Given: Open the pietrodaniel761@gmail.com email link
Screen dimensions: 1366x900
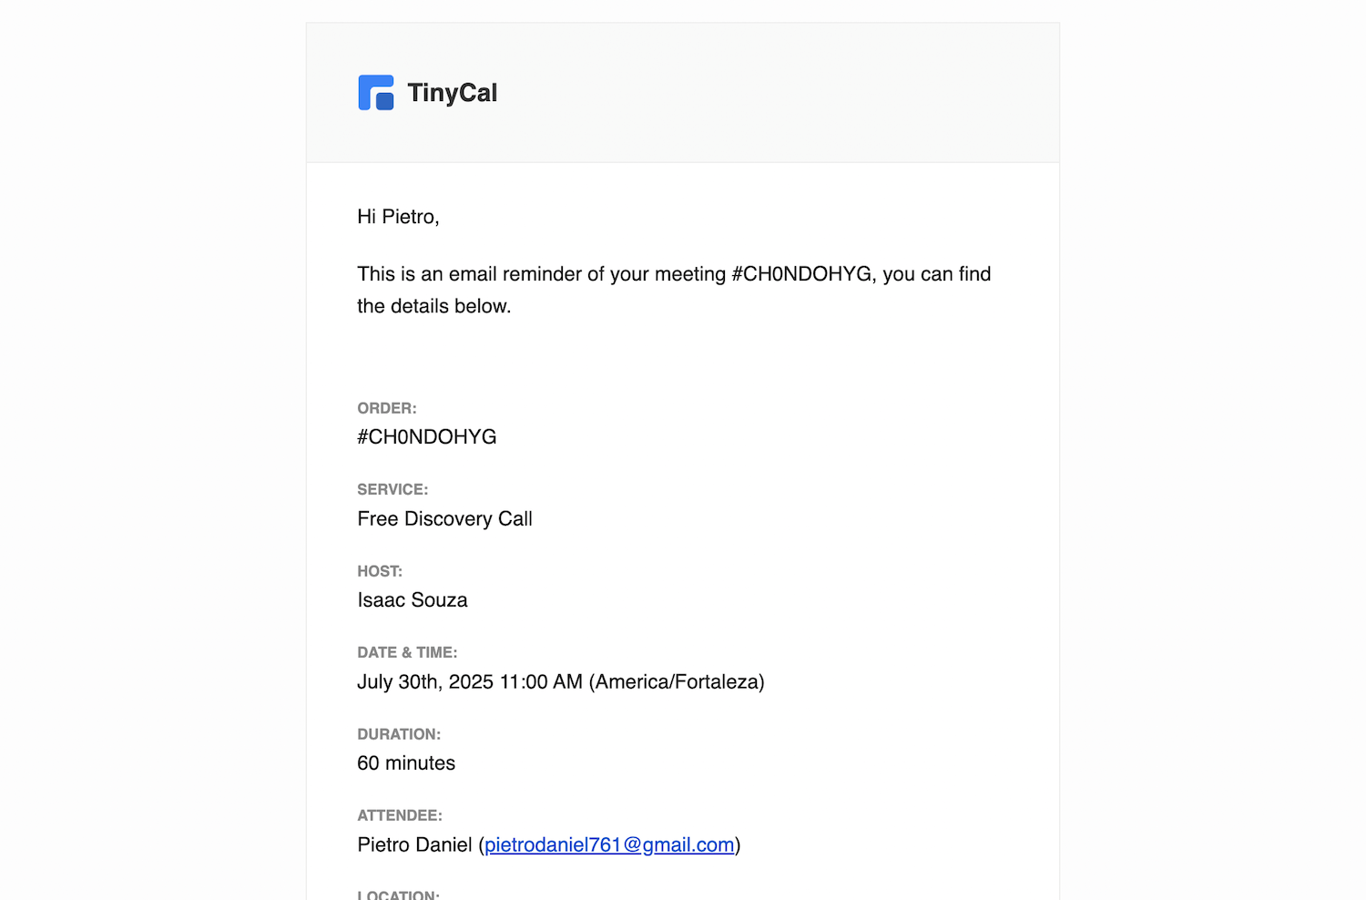Looking at the screenshot, I should (609, 845).
